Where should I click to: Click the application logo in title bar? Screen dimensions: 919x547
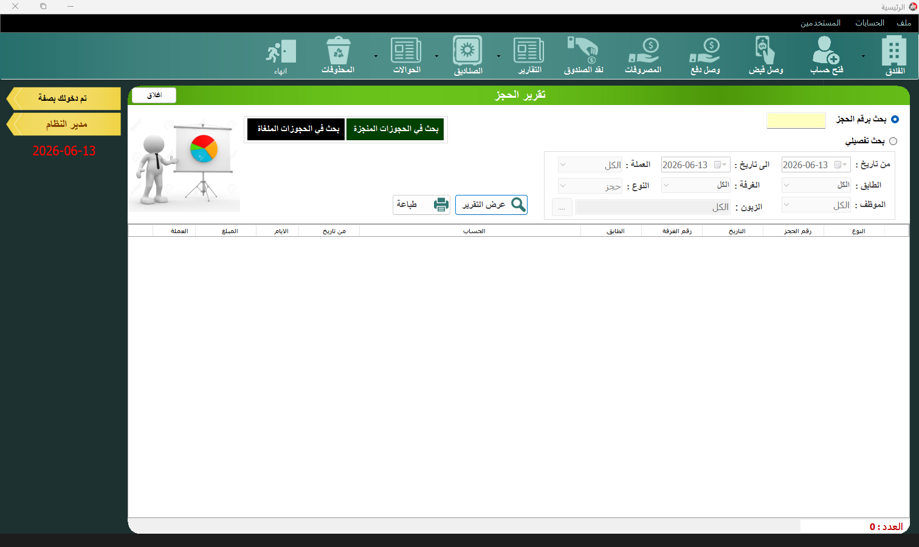[x=912, y=7]
